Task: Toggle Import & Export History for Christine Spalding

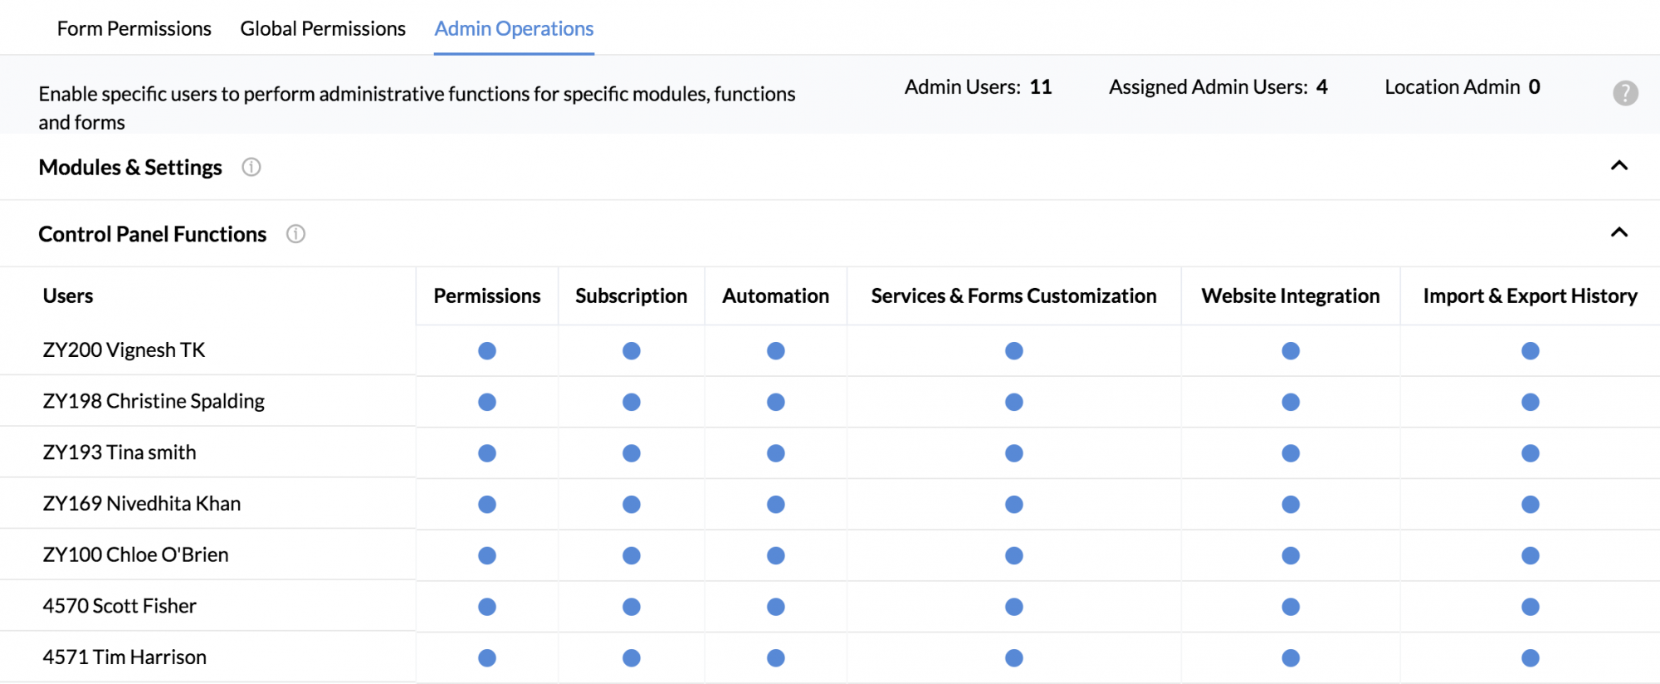Action: [x=1531, y=402]
